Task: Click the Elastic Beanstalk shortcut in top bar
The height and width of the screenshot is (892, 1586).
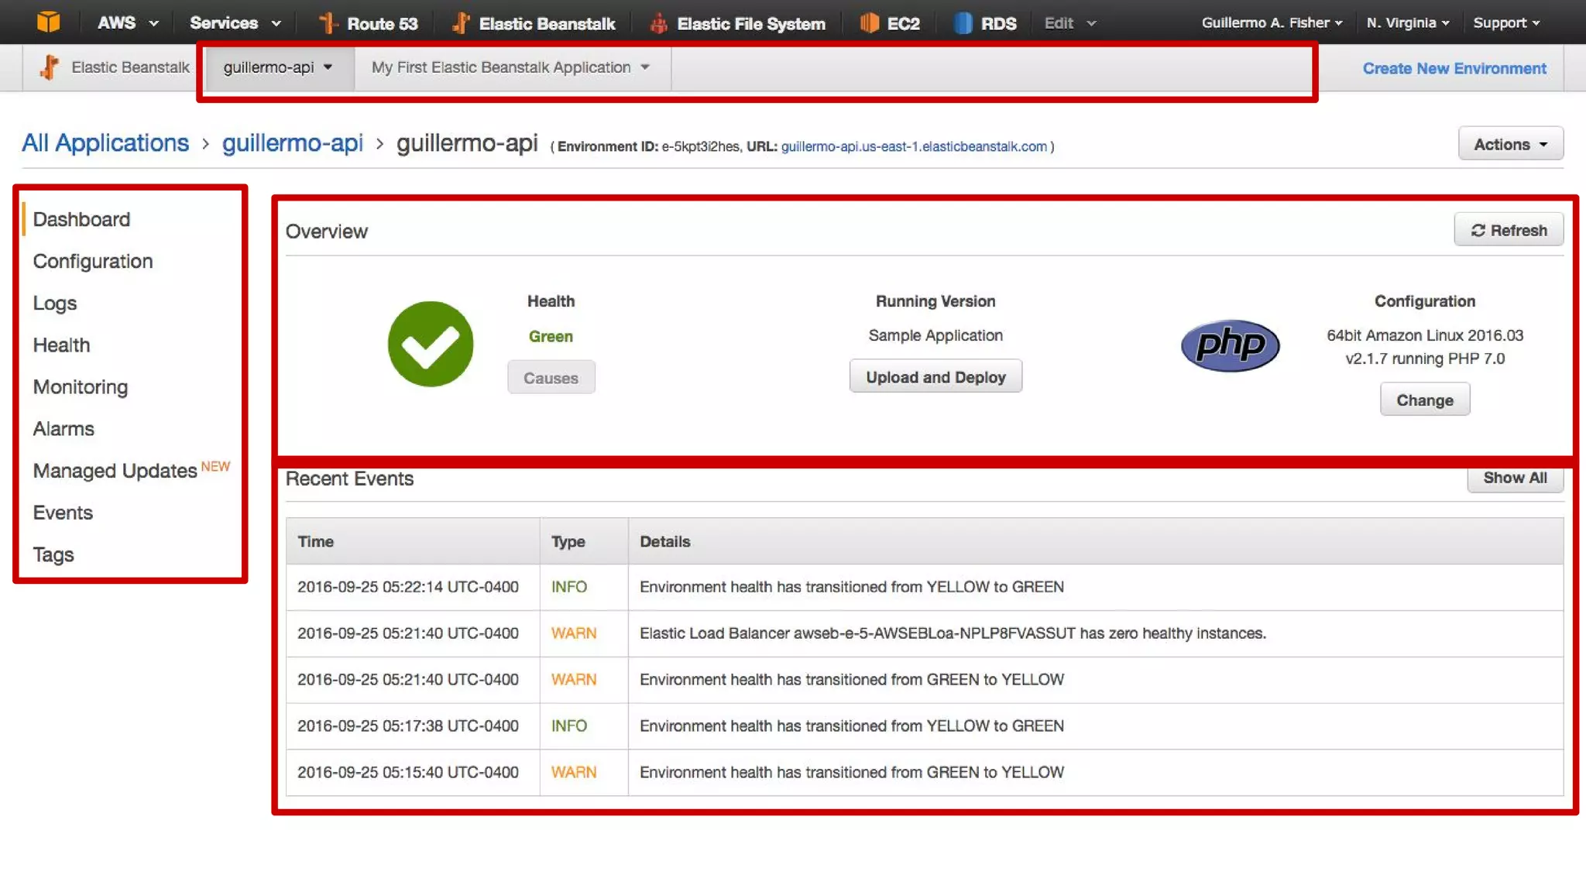Action: [534, 23]
